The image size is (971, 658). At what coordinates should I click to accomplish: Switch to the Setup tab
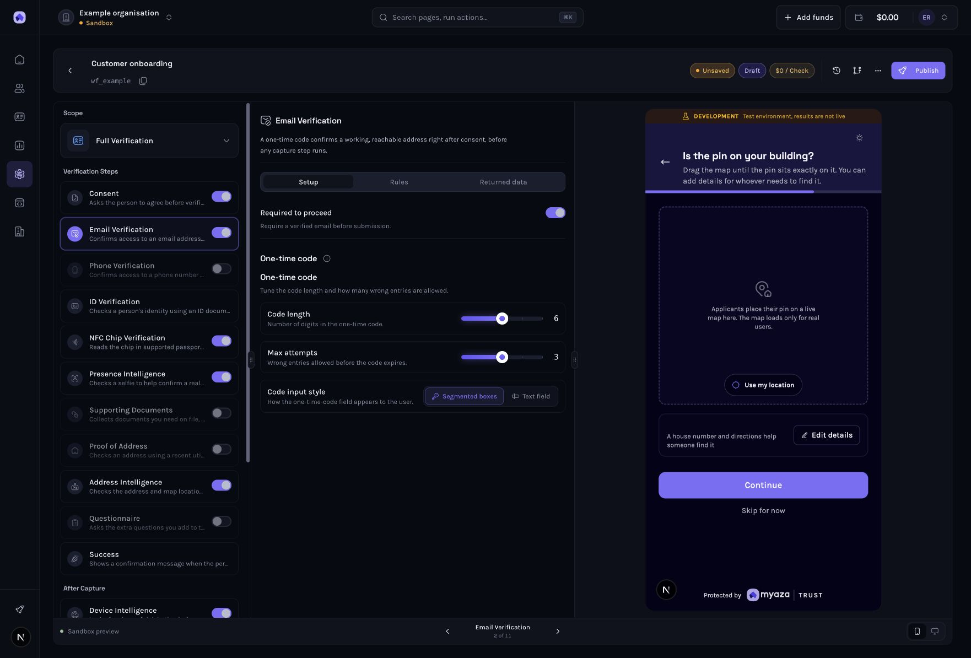click(x=309, y=182)
